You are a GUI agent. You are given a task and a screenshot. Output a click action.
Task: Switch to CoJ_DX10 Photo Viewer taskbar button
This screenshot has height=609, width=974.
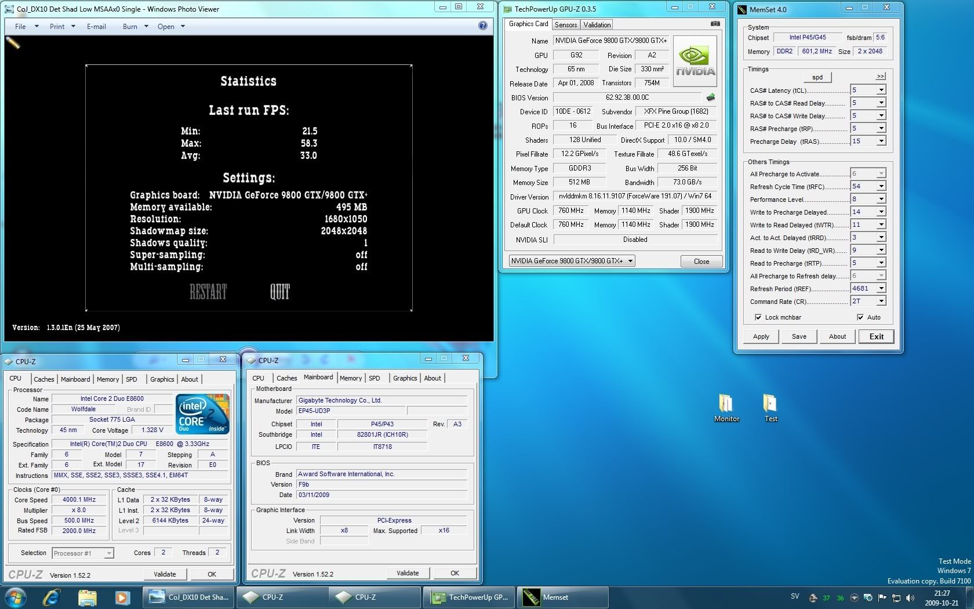coord(189,597)
